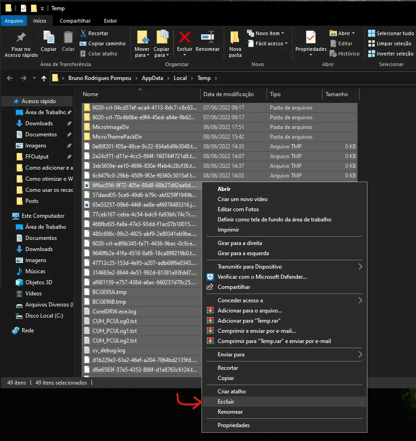Click the share icon beside Compartilhar menu entry
The image size is (416, 441).
click(x=210, y=287)
